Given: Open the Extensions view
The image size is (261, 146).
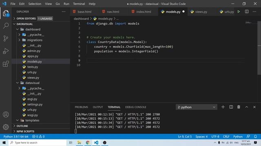Looking at the screenshot, I should (x=6, y=64).
